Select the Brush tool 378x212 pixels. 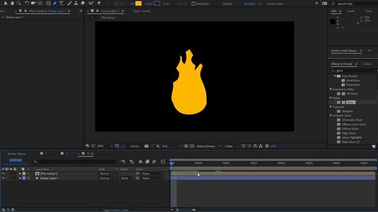pos(70,3)
